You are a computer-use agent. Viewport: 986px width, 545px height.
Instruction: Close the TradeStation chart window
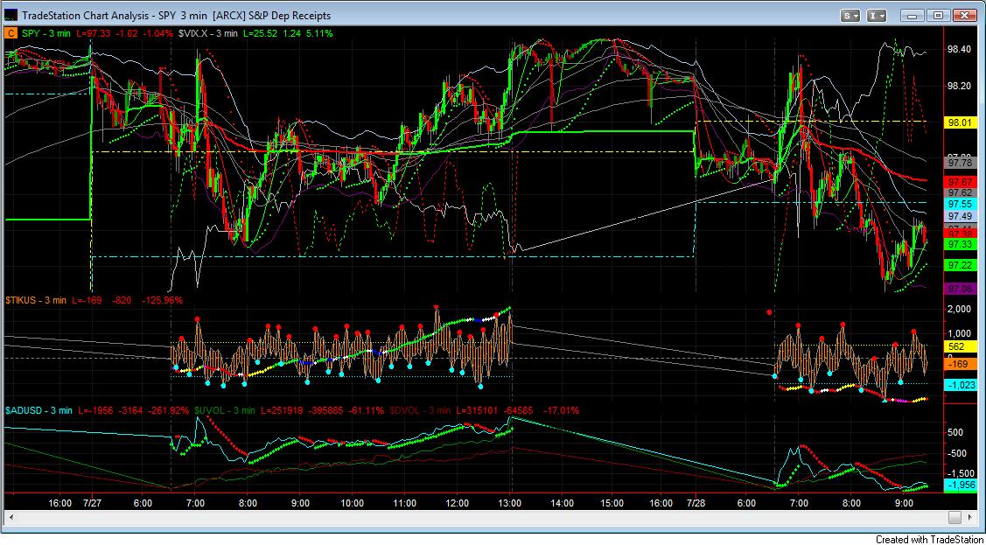click(x=964, y=16)
